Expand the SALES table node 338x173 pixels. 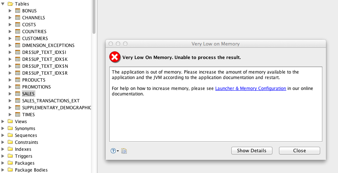tap(10, 94)
